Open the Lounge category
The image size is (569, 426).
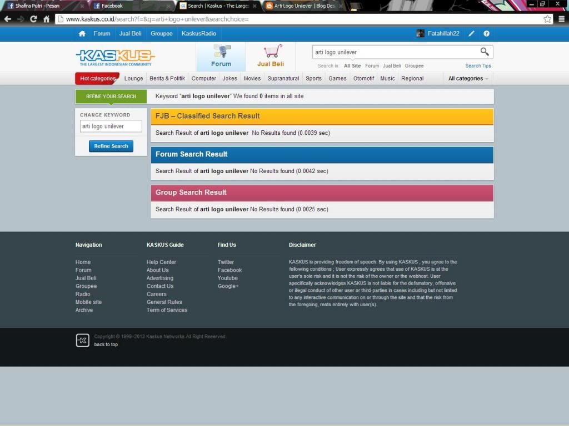[133, 79]
